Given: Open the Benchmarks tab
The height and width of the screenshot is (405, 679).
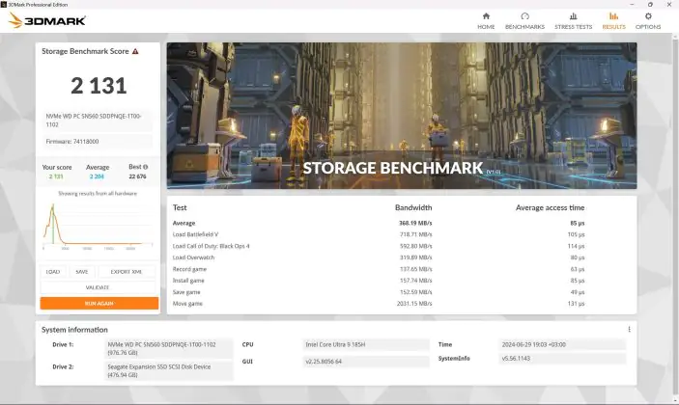Looking at the screenshot, I should click(x=524, y=21).
